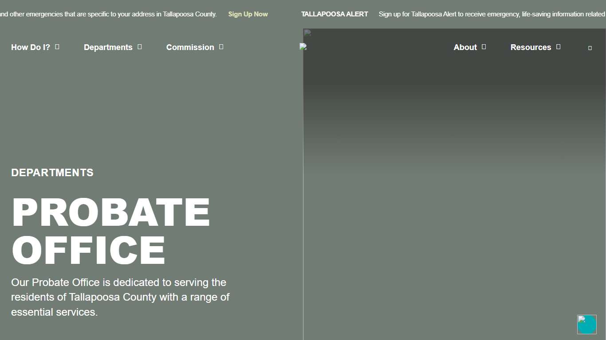Open the How Do I? menu
Image resolution: width=606 pixels, height=340 pixels.
tap(30, 47)
